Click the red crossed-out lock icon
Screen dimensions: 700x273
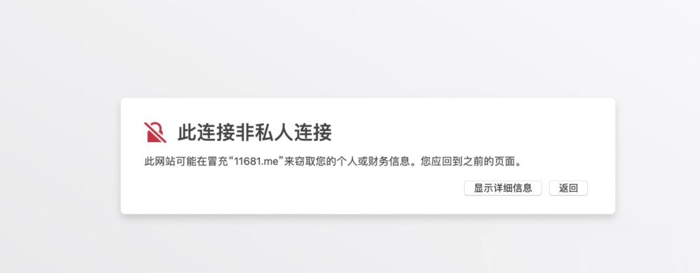155,132
